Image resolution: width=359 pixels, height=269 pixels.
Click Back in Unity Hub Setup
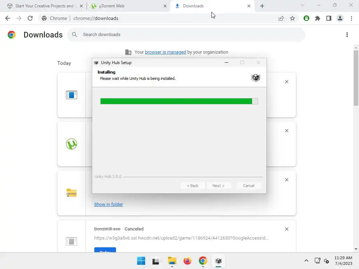pyautogui.click(x=192, y=186)
